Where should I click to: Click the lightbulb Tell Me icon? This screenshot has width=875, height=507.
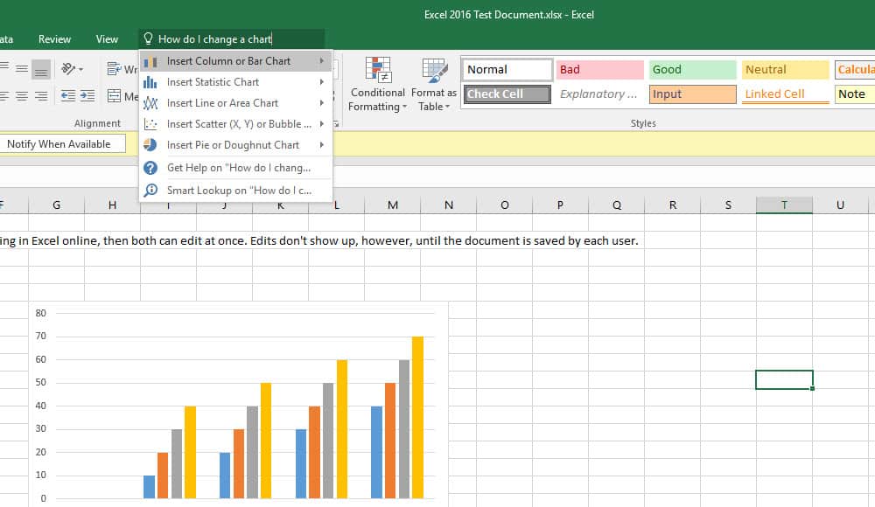[x=148, y=38]
